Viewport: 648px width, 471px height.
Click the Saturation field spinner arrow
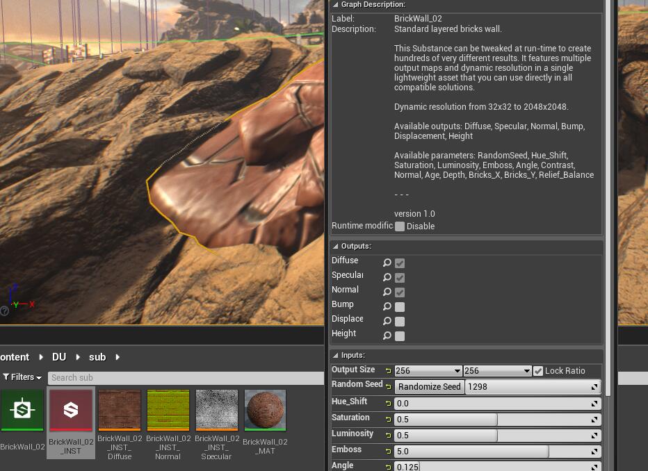pos(594,420)
